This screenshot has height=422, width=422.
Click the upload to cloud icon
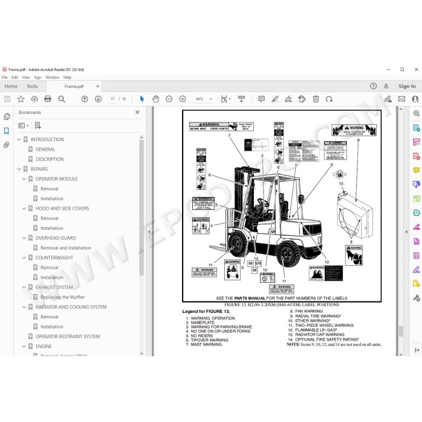pos(34,99)
